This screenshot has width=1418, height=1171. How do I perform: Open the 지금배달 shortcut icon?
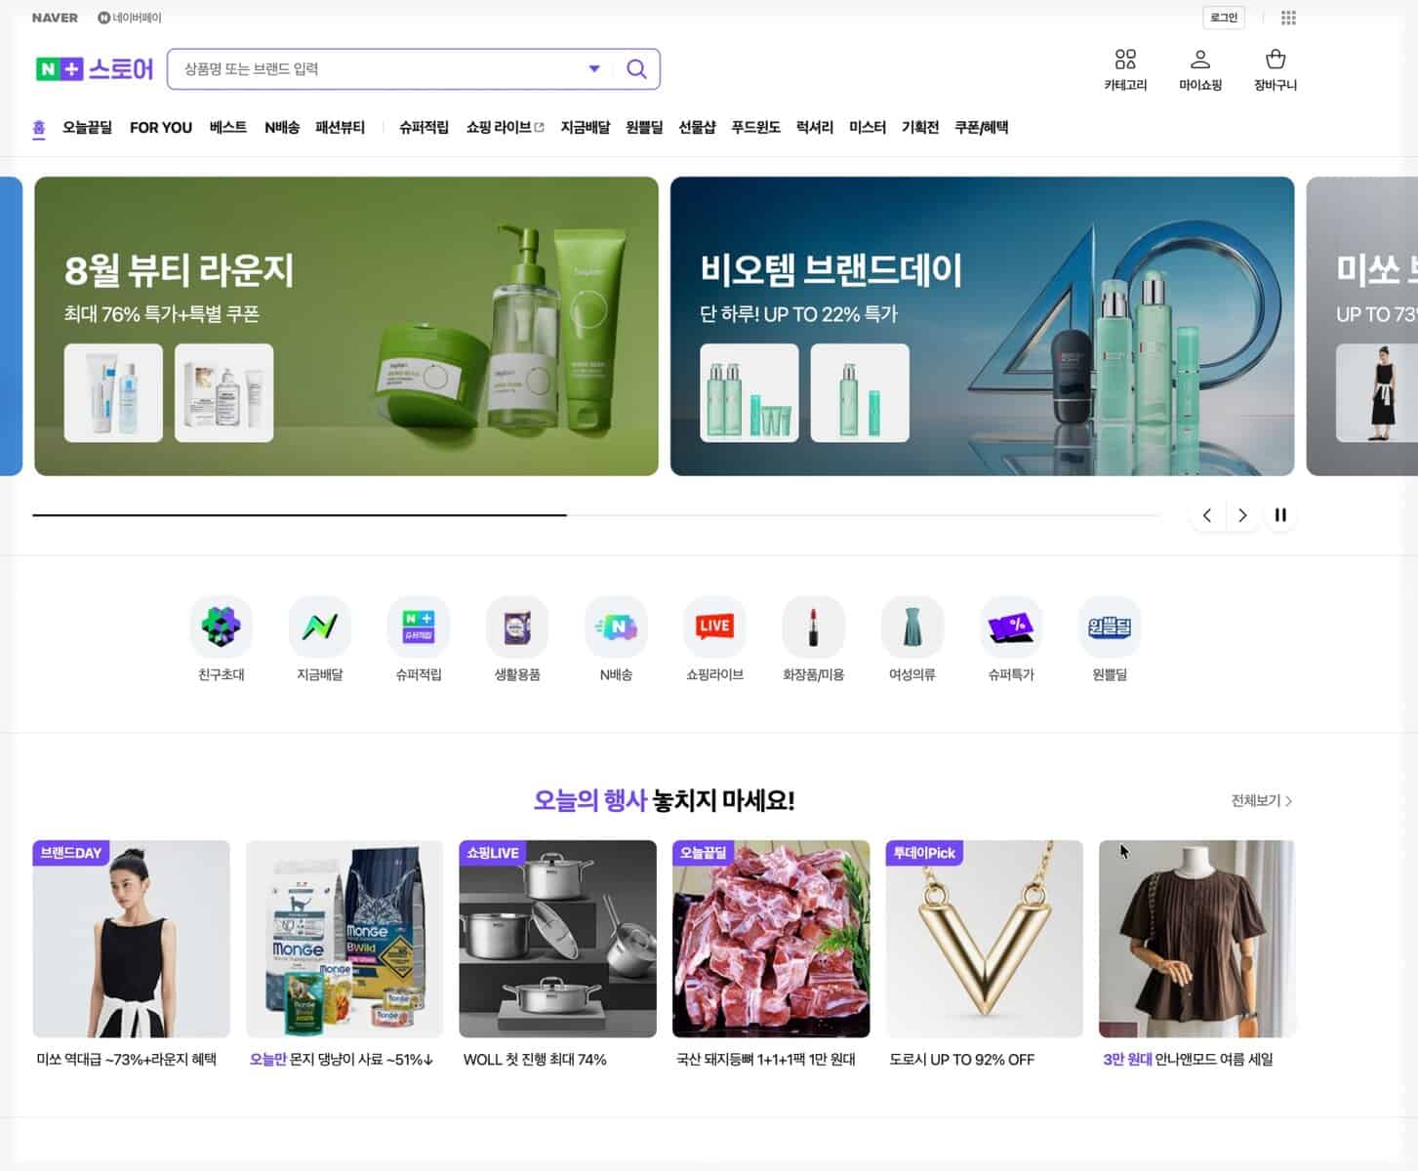(320, 627)
